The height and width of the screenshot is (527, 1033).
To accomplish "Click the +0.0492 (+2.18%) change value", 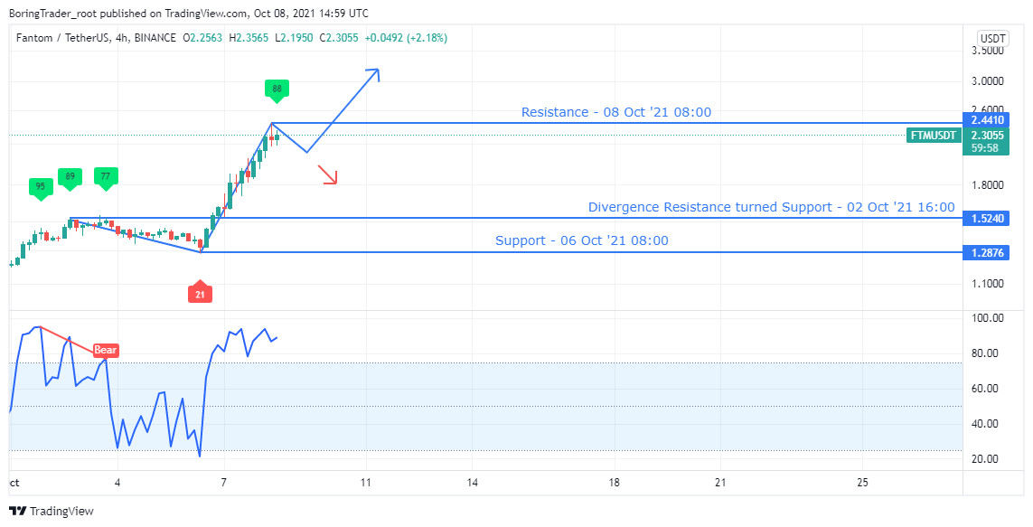I will pyautogui.click(x=405, y=38).
